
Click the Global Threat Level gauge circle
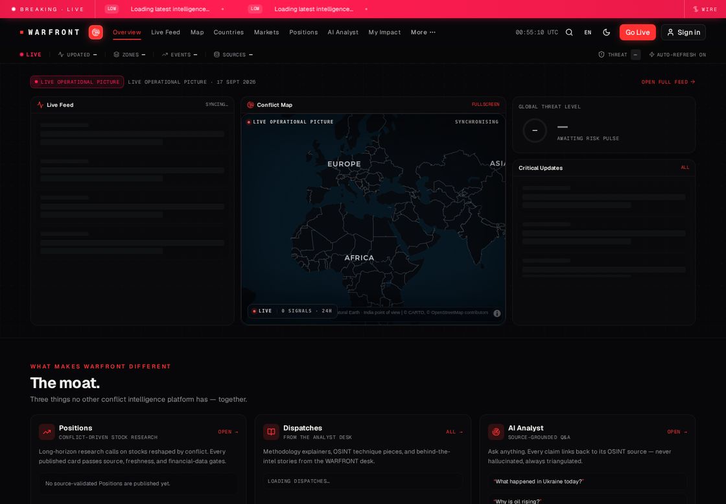[x=535, y=130]
